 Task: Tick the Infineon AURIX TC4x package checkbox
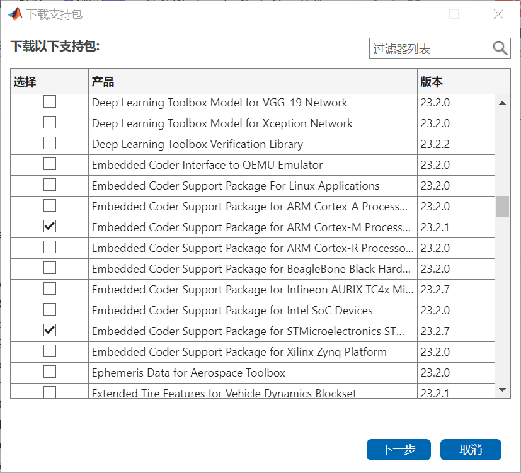tap(50, 288)
